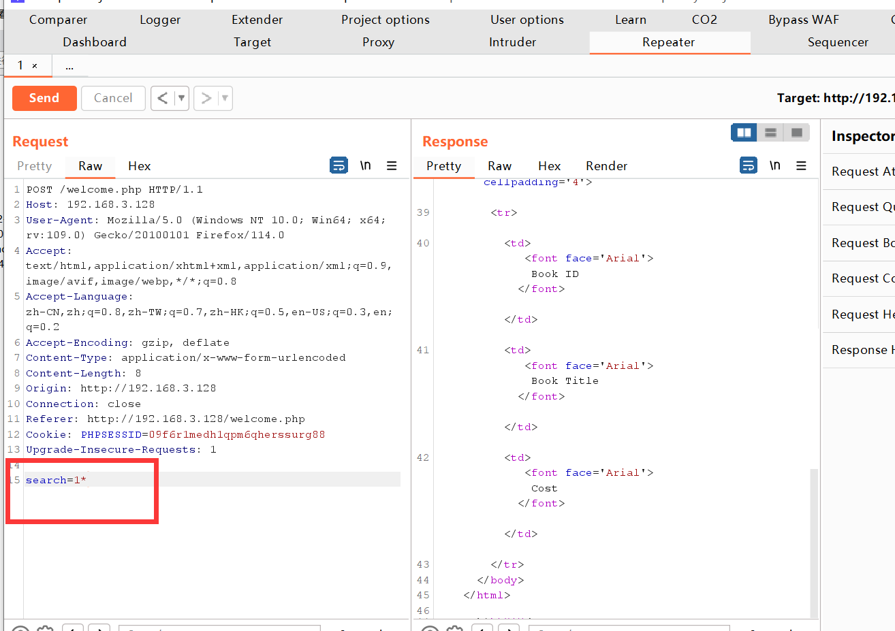Expand Response Headers in Inspector
Image resolution: width=895 pixels, height=631 pixels.
[x=860, y=350]
